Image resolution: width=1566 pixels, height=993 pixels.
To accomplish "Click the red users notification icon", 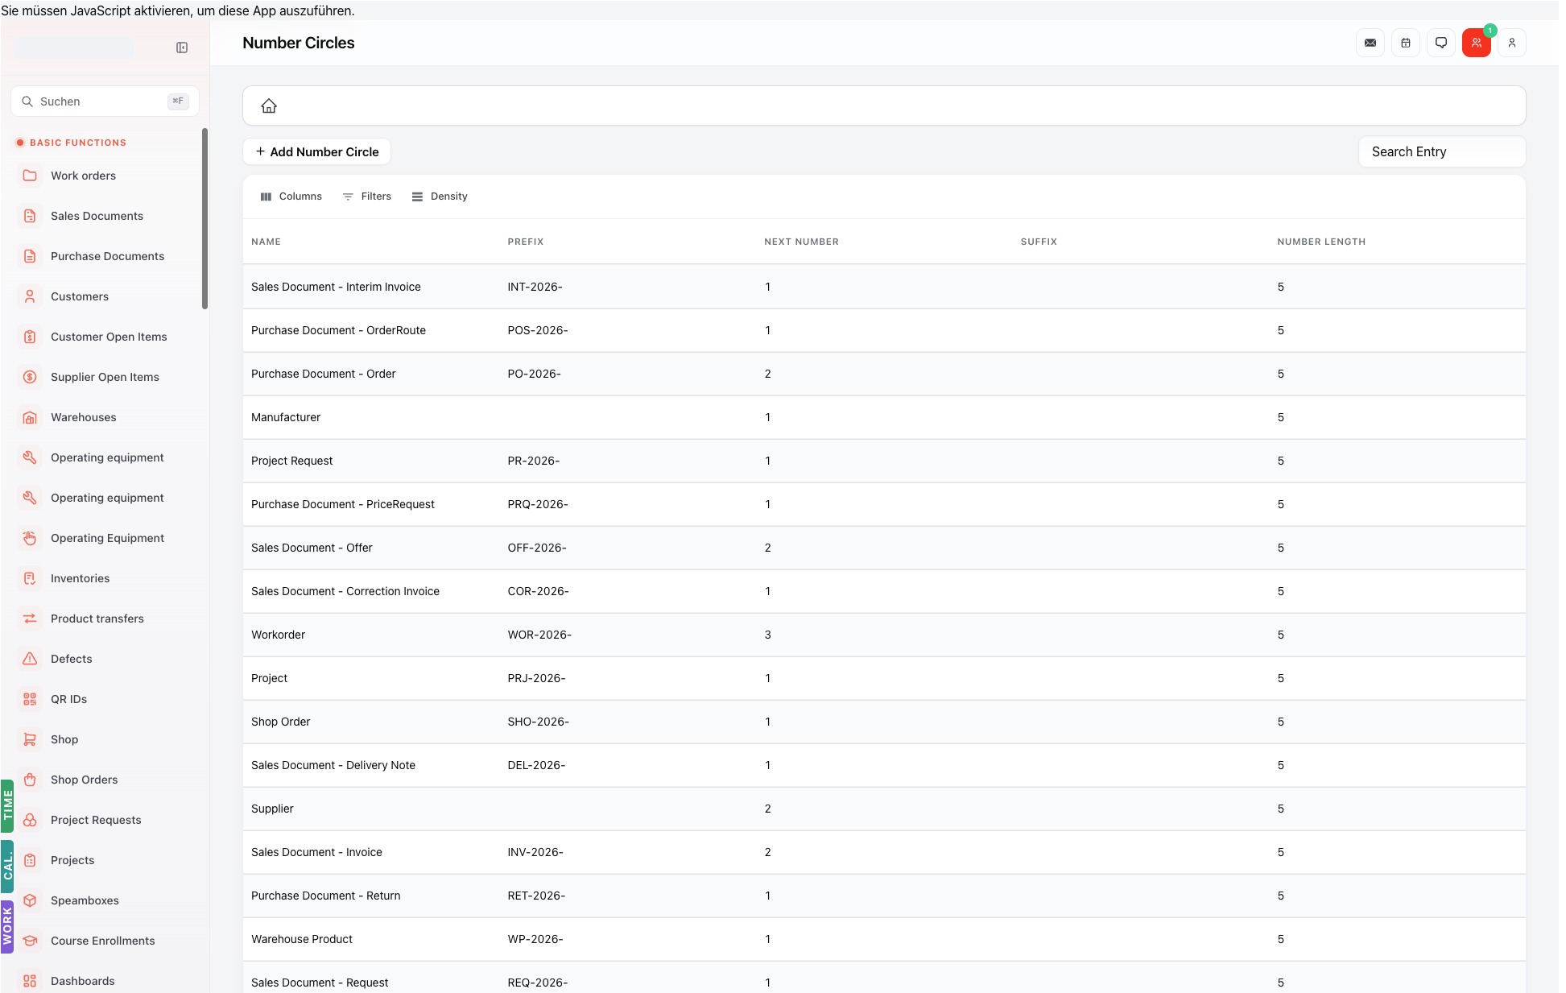I will [1476, 43].
